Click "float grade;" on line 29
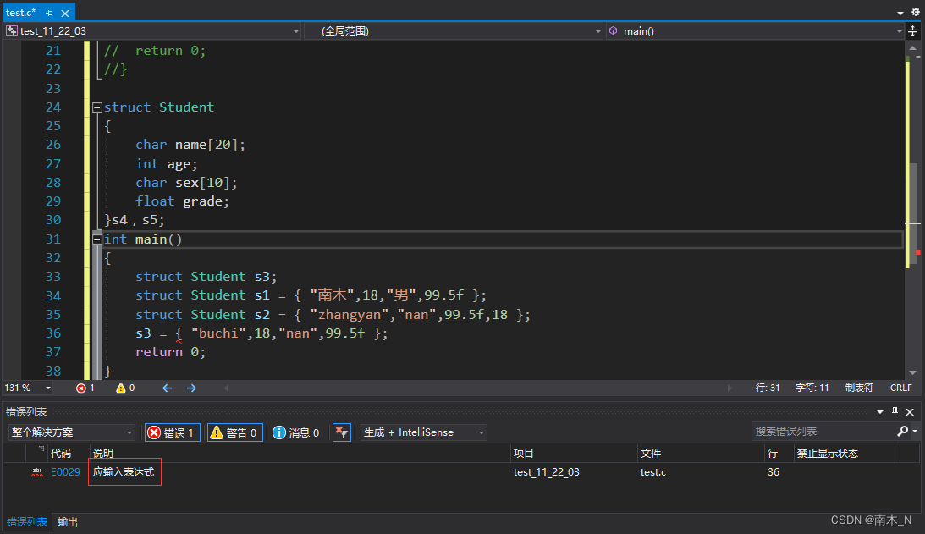 [182, 201]
